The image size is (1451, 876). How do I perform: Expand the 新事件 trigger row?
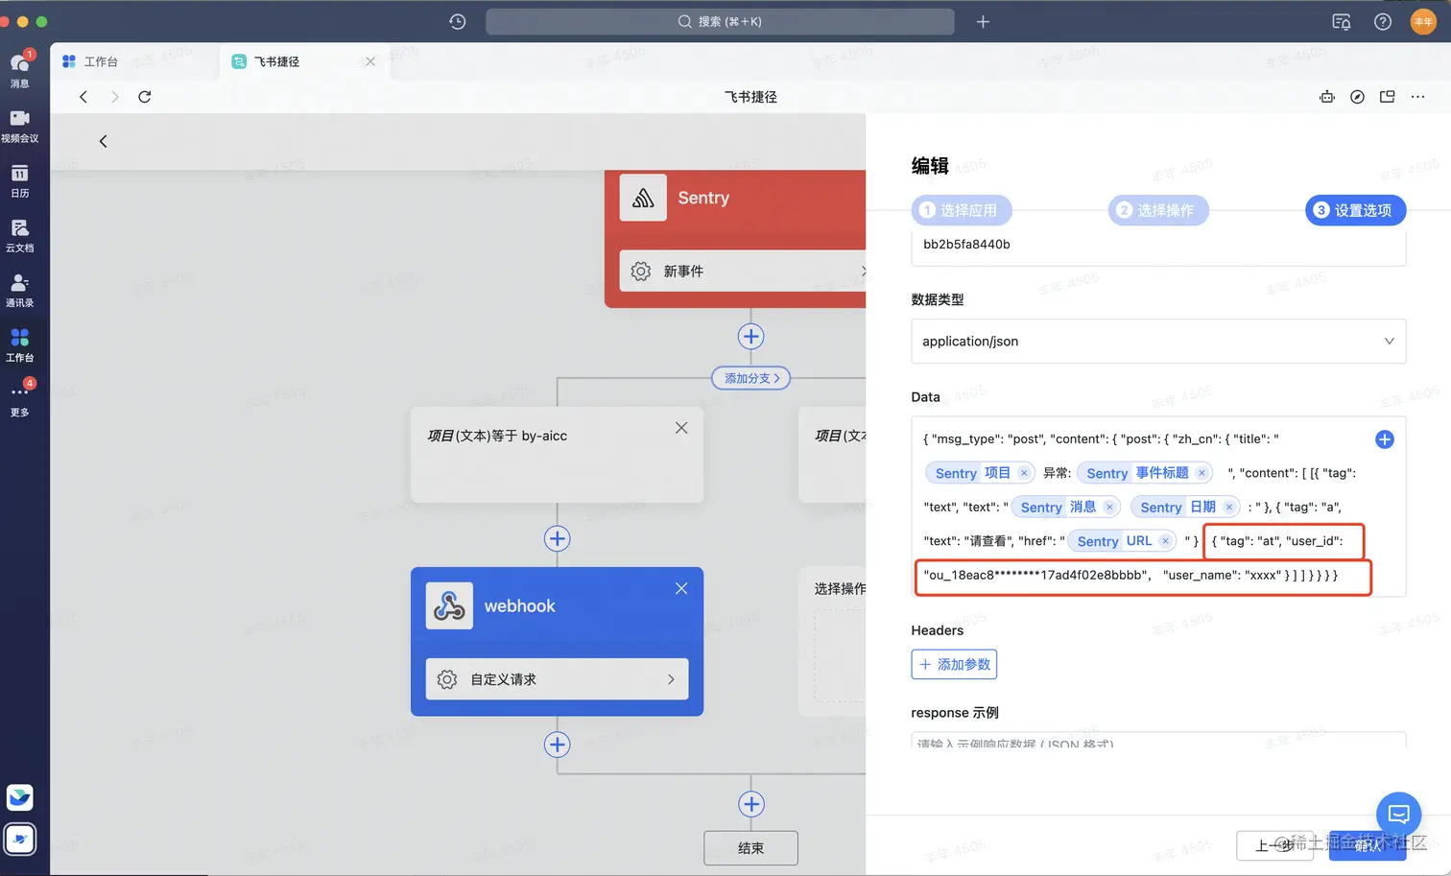(743, 272)
